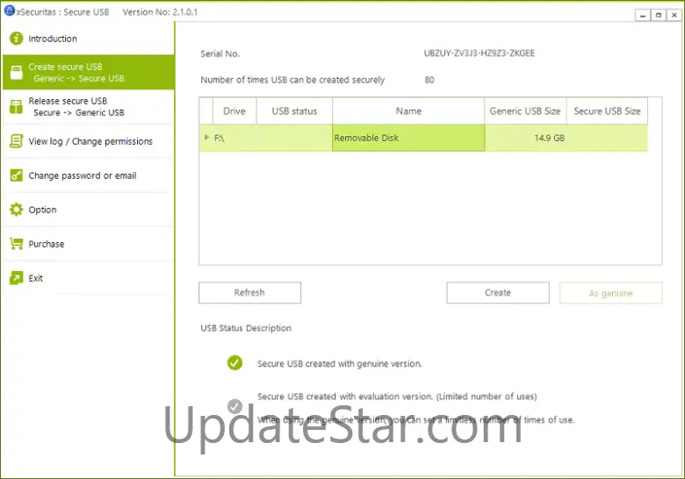This screenshot has height=479, width=685.
Task: Click 'Secure USB created with evaluation version' text
Action: (397, 397)
